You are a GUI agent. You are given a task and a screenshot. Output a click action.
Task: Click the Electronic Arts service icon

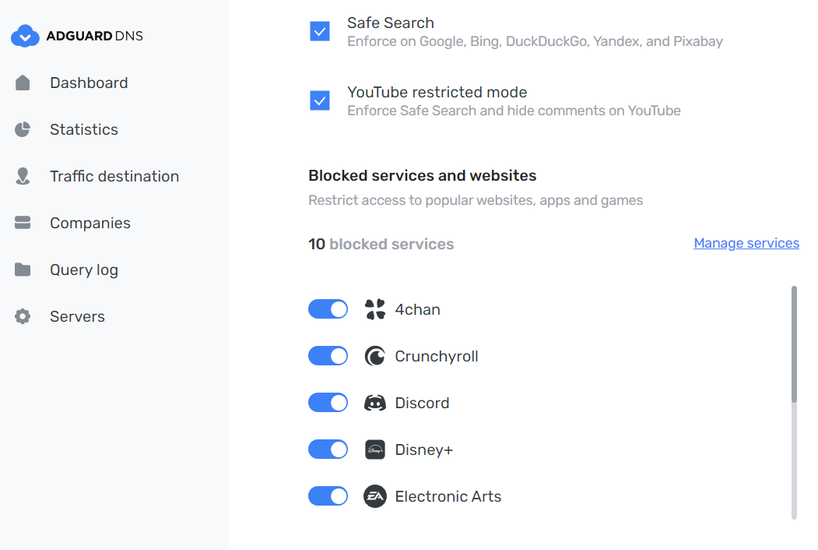(x=374, y=496)
